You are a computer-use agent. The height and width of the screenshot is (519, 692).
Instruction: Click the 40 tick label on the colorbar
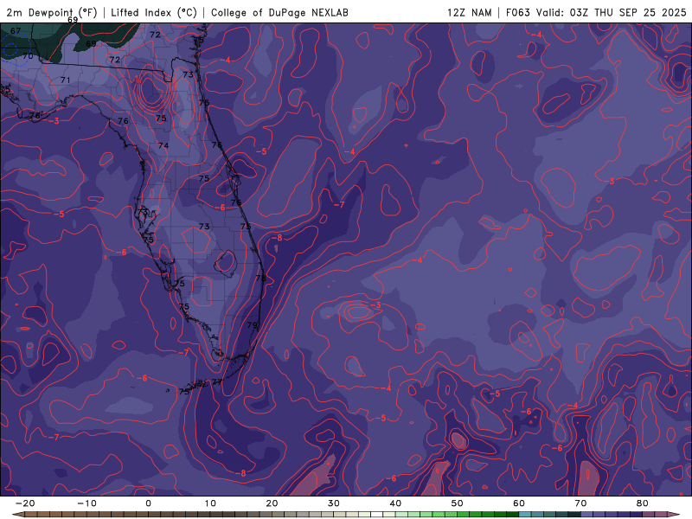395,503
